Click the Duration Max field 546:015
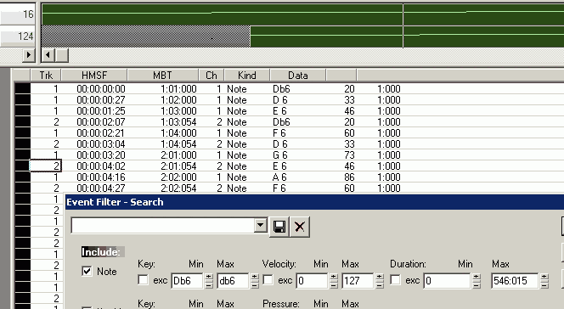The image size is (564, 309). pos(515,281)
